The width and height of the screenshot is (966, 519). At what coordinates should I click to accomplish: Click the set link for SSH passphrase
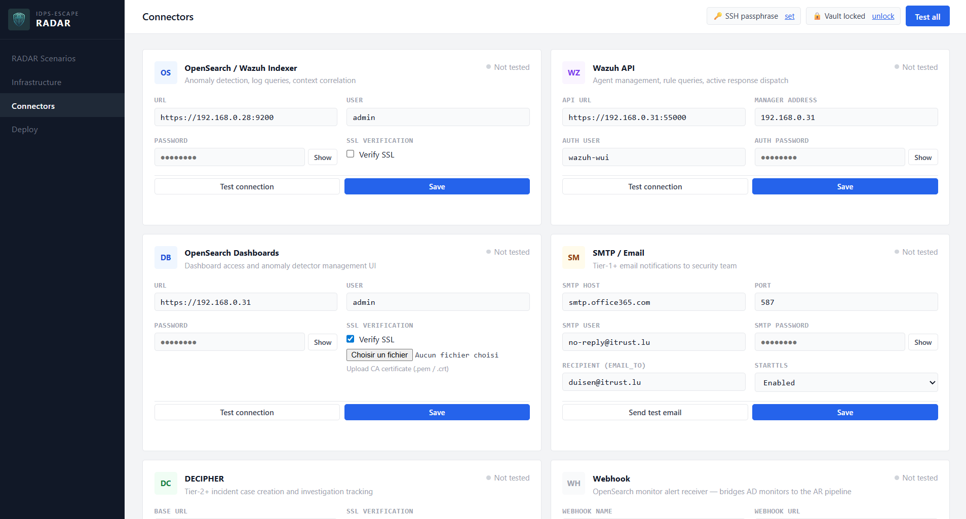790,16
